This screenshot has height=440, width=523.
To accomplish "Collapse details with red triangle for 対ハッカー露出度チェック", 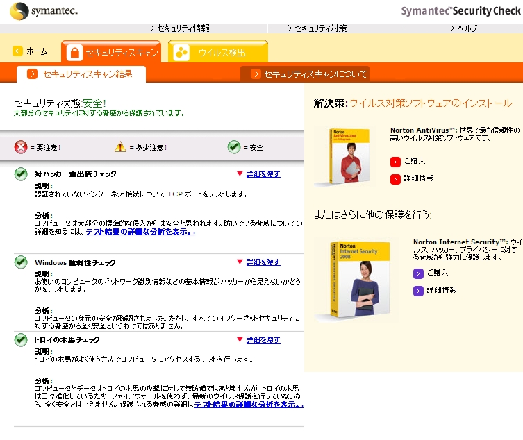I will tap(240, 174).
